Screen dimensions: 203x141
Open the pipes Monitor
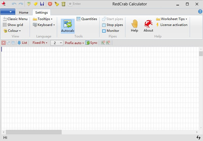[111, 31]
